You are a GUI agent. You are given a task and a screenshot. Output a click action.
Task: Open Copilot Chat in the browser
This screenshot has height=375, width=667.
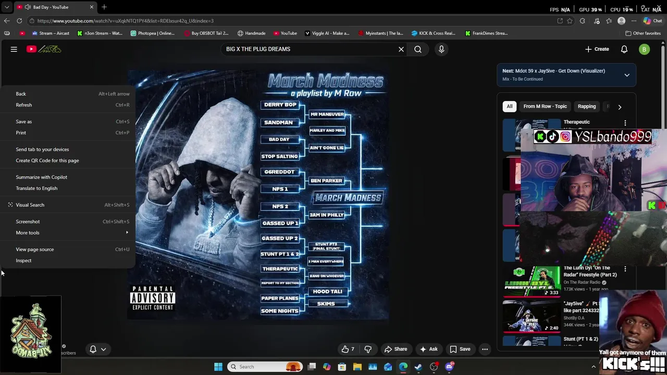pyautogui.click(x=652, y=21)
